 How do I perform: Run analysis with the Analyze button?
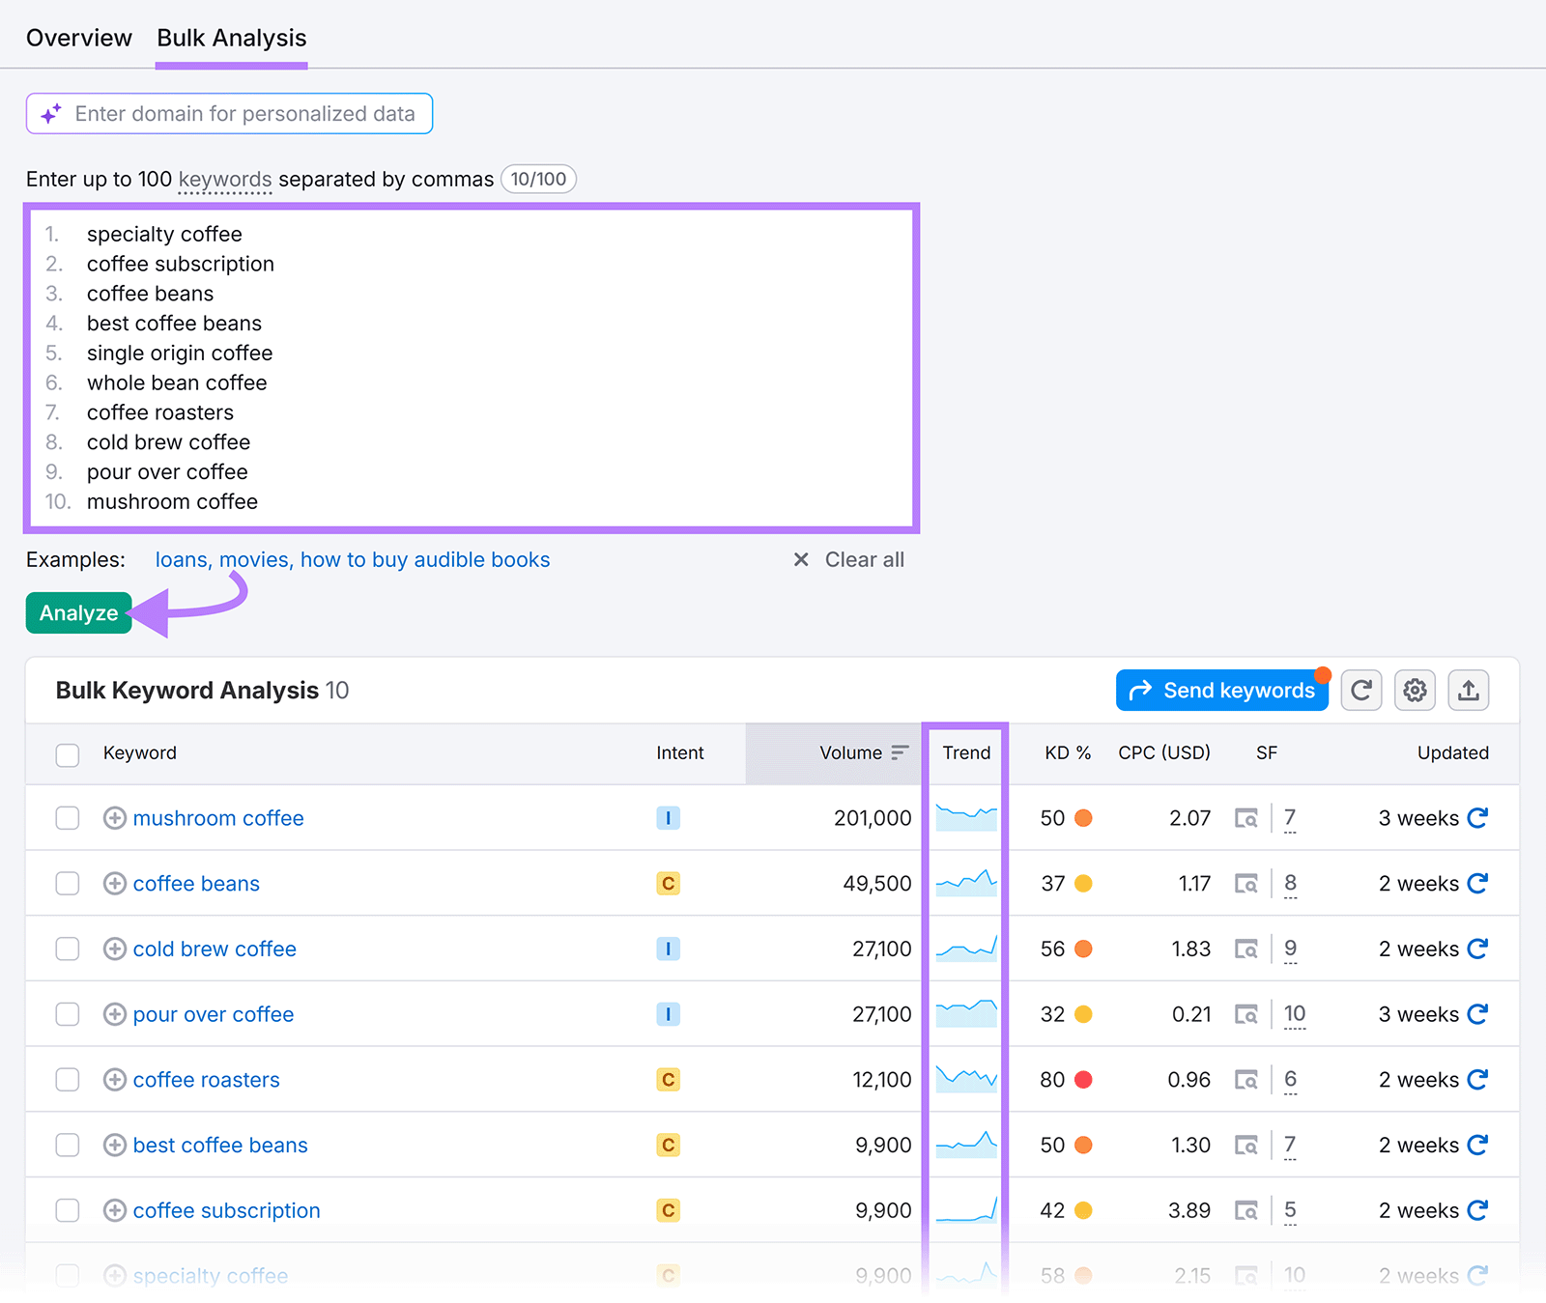[x=79, y=613]
